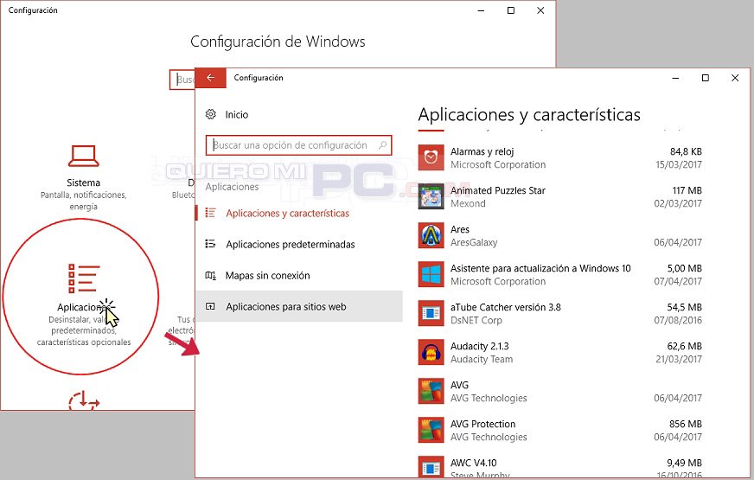
Task: Click the 117 MB size value
Action: 687,190
